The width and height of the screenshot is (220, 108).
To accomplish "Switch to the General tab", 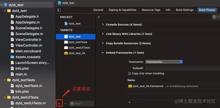I will [x=98, y=10].
